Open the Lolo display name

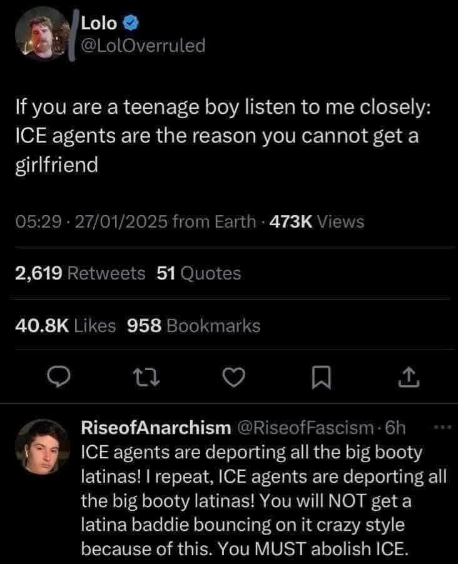99,23
